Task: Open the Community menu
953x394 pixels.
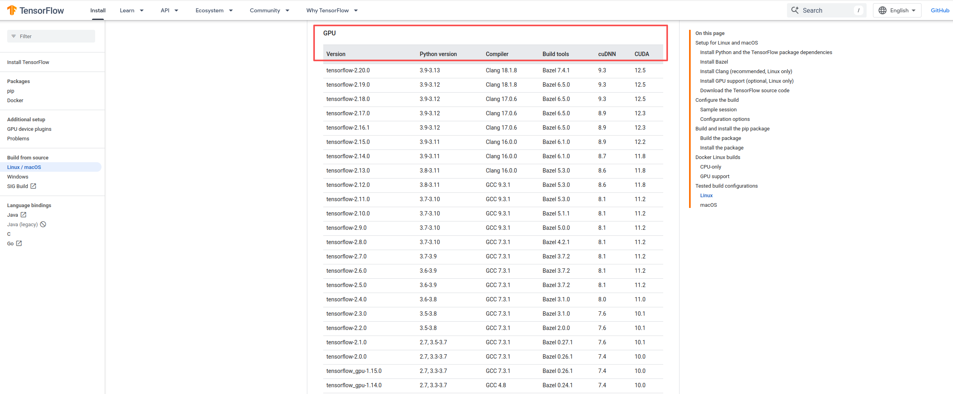Action: point(265,10)
